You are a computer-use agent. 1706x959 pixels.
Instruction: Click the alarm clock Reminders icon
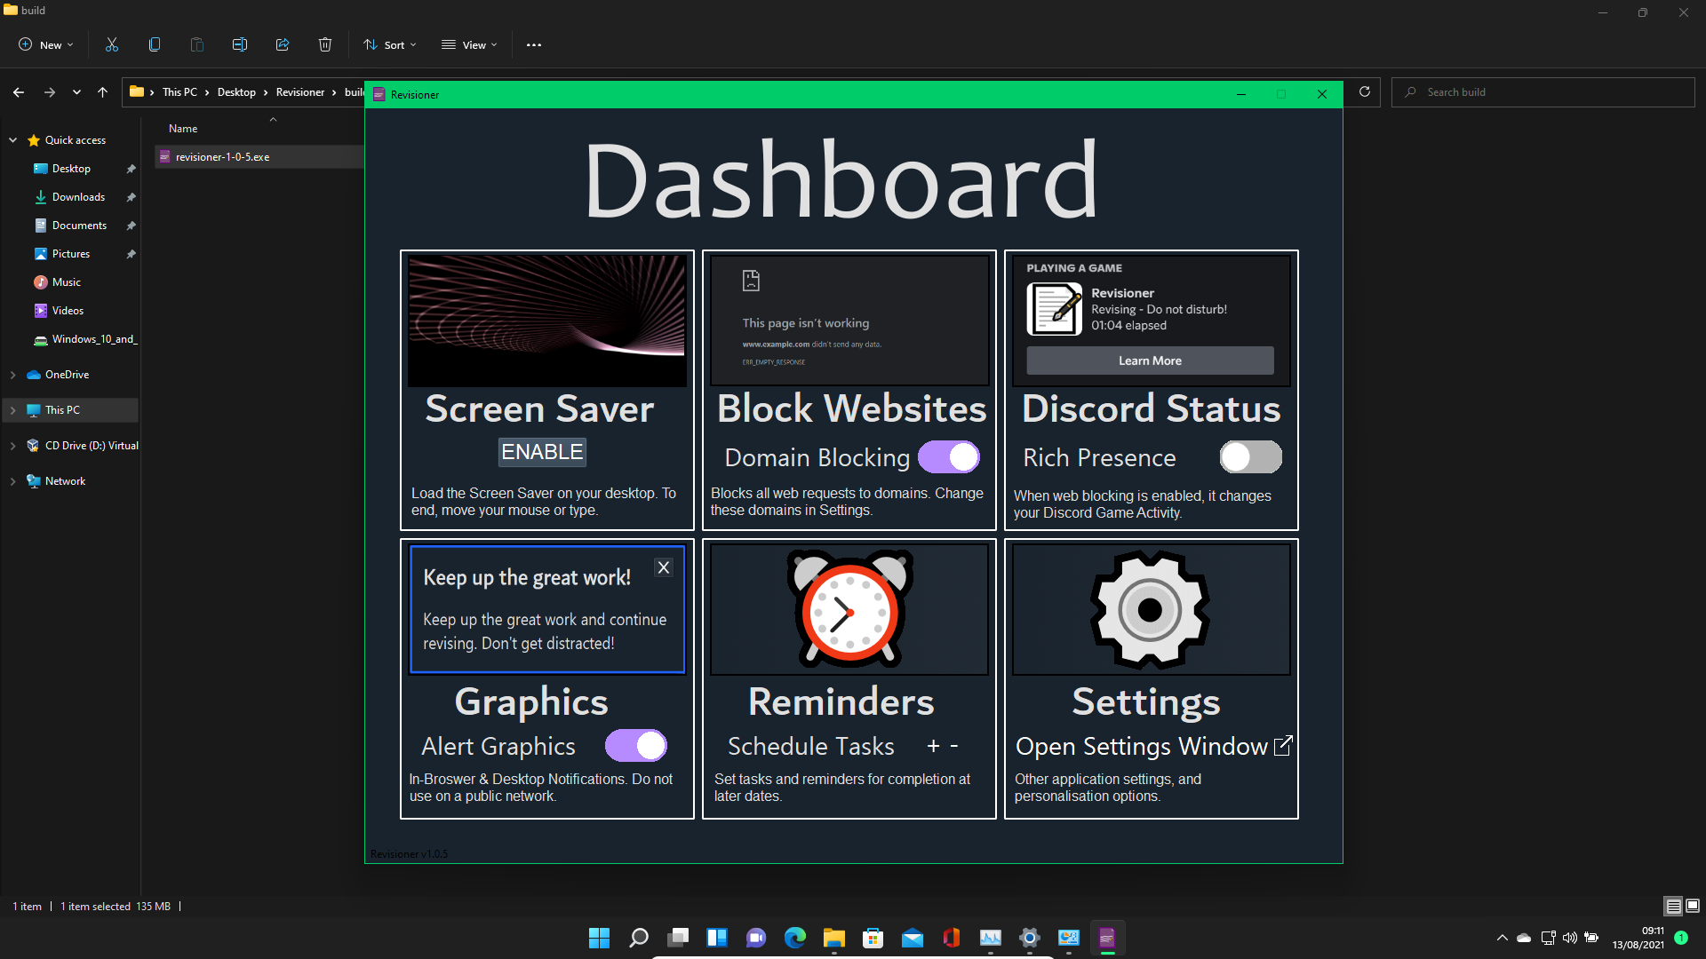click(x=849, y=609)
